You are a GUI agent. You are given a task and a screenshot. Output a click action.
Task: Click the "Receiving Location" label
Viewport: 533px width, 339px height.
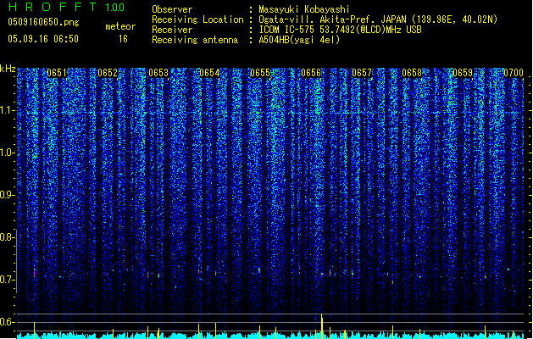click(197, 19)
